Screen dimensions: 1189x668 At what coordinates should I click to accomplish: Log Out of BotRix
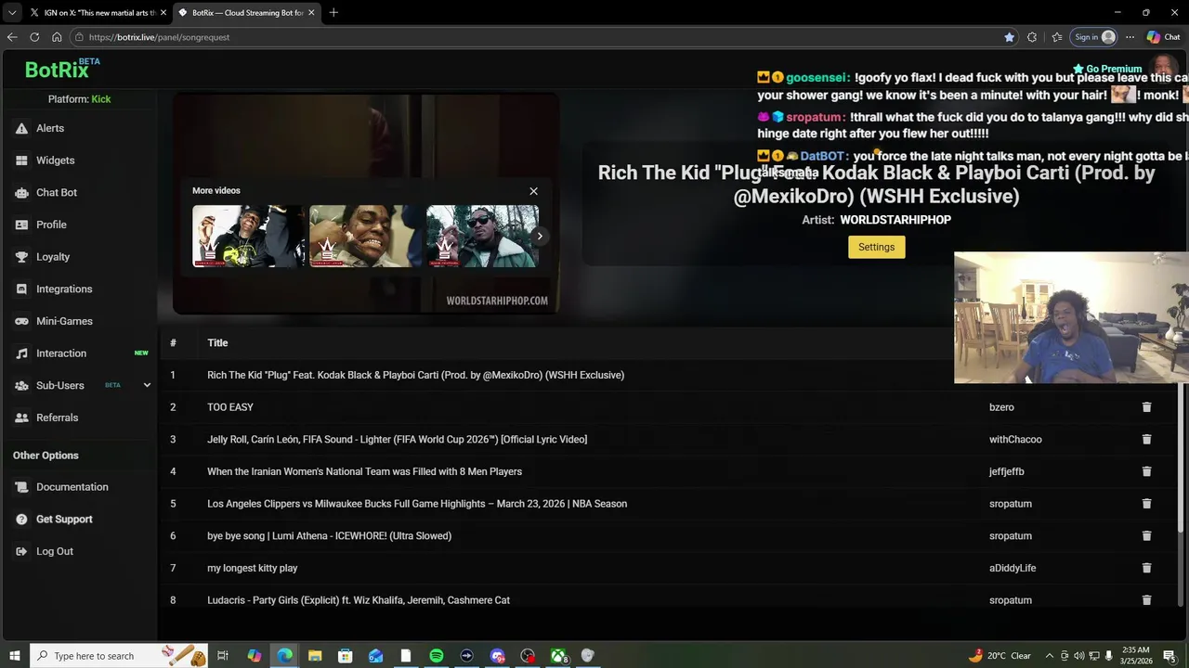click(54, 551)
